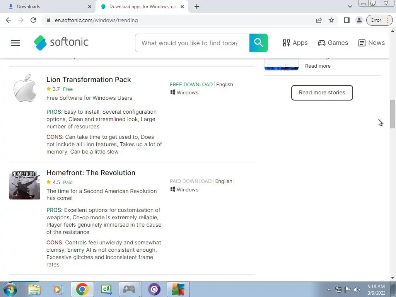This screenshot has width=396, height=297.
Task: Click the Softonic logo
Action: tap(61, 43)
